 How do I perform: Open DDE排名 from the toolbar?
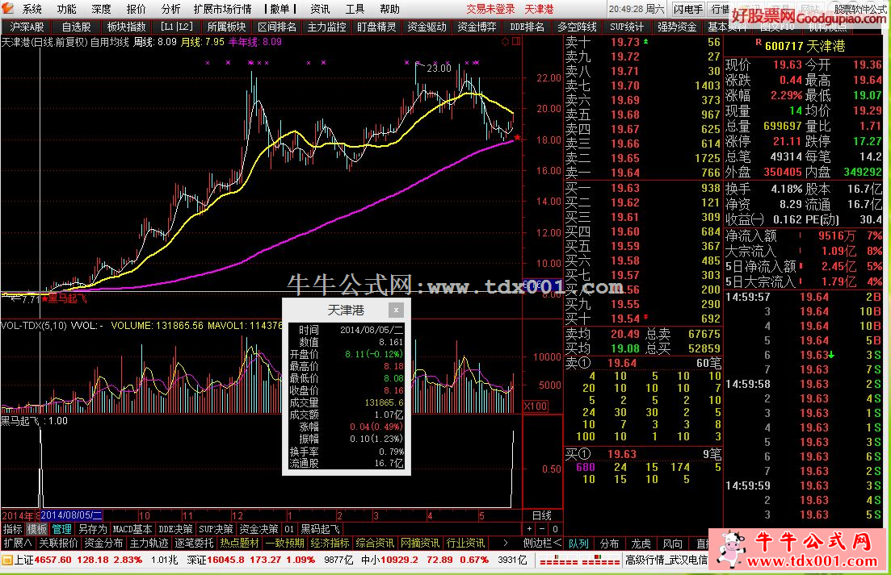tap(527, 27)
